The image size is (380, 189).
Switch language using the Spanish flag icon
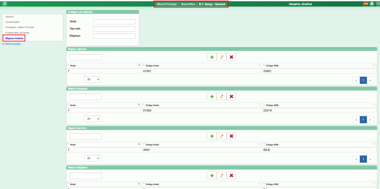tap(366, 4)
